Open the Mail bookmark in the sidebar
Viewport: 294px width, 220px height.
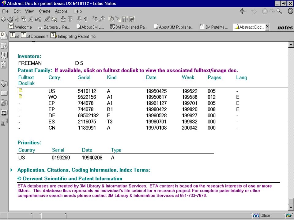(x=4, y=36)
